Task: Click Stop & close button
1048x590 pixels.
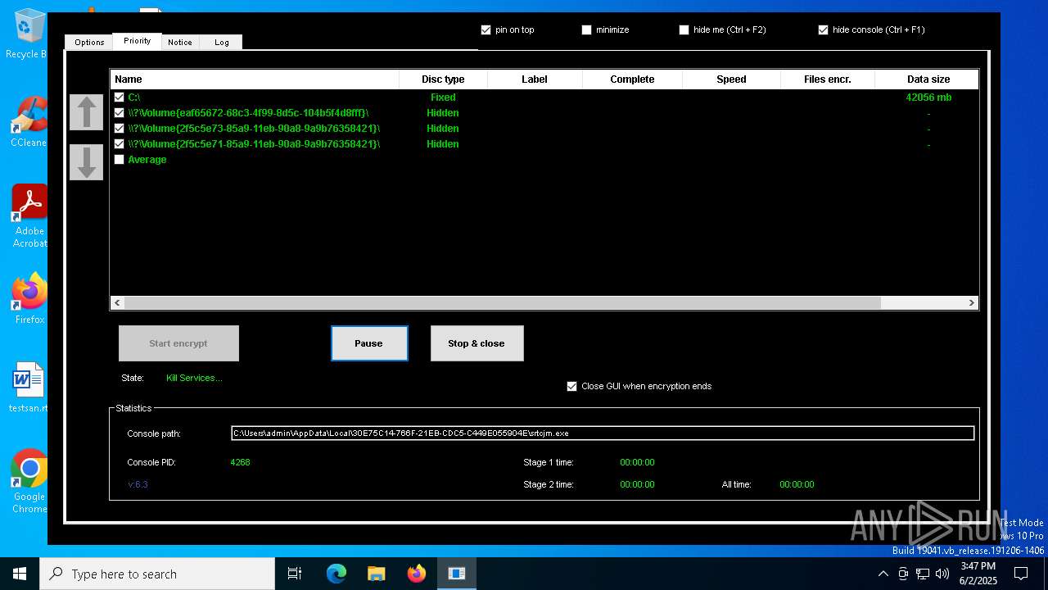Action: (x=477, y=343)
